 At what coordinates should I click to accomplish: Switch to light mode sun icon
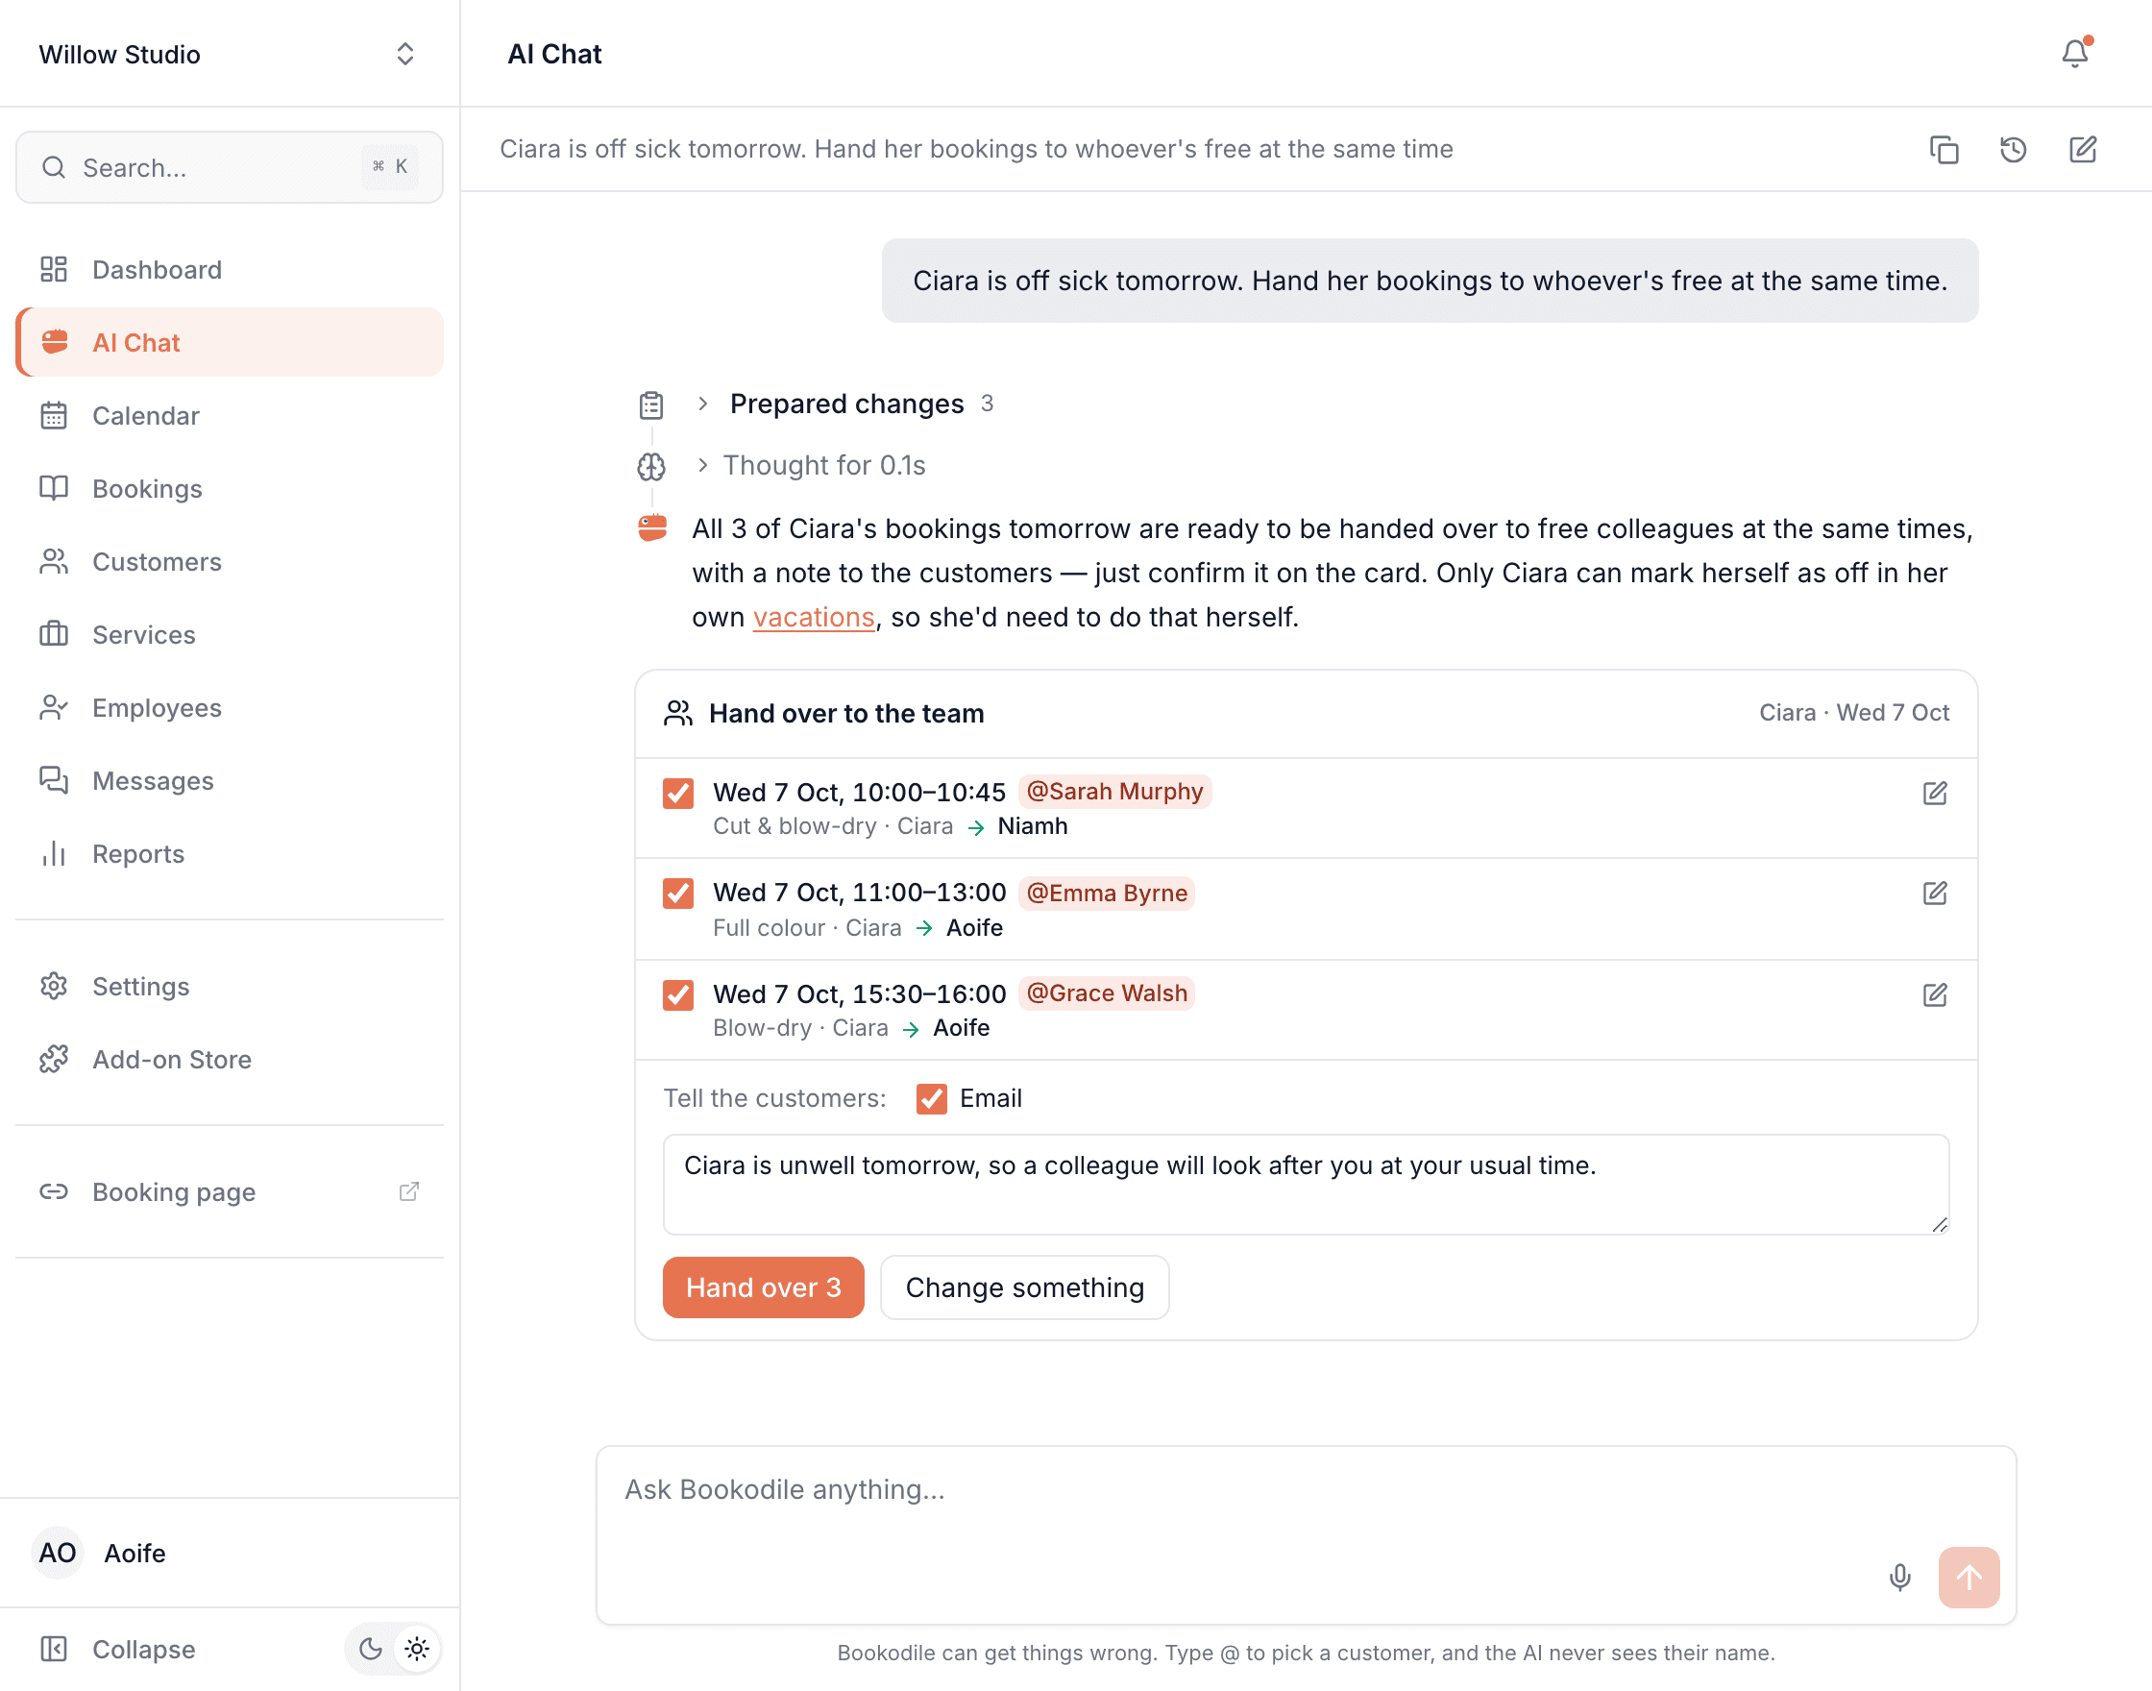click(417, 1649)
